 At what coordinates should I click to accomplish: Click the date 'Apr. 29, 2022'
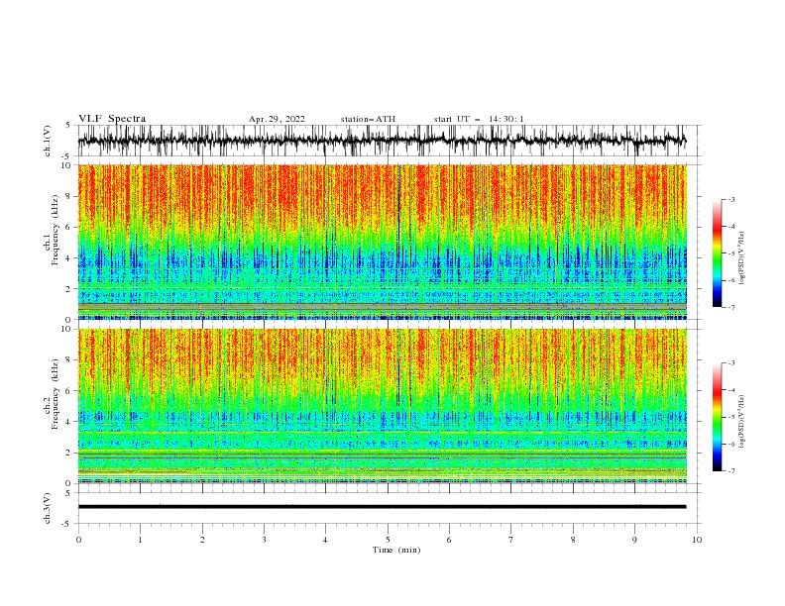tap(277, 119)
